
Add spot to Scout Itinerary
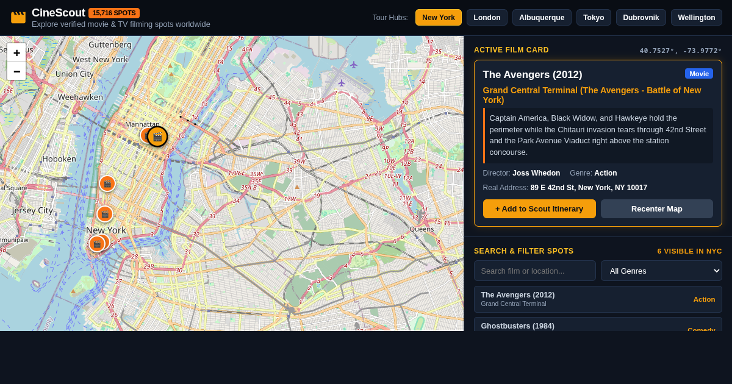[x=539, y=208]
